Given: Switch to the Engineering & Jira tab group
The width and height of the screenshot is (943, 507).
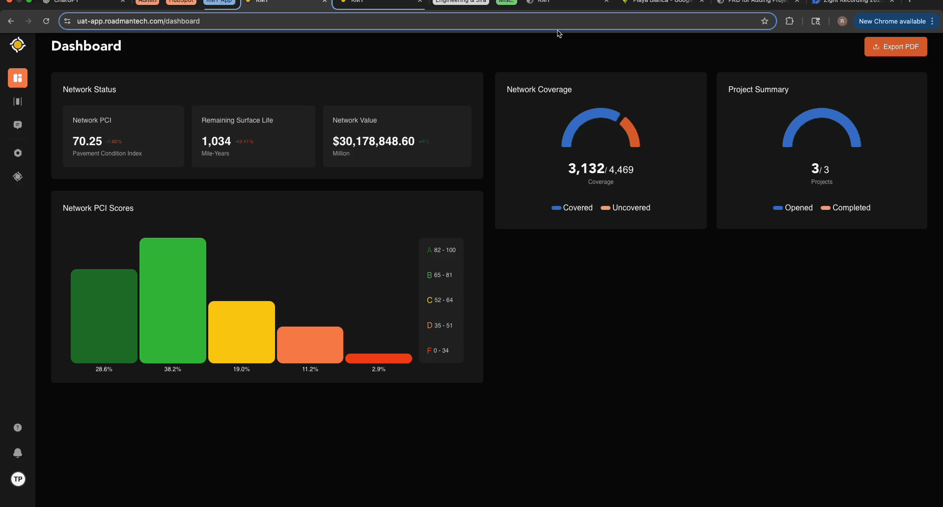Looking at the screenshot, I should pos(460,2).
